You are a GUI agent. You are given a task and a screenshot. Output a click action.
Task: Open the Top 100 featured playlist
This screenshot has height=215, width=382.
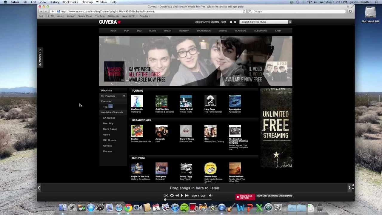pos(108,107)
